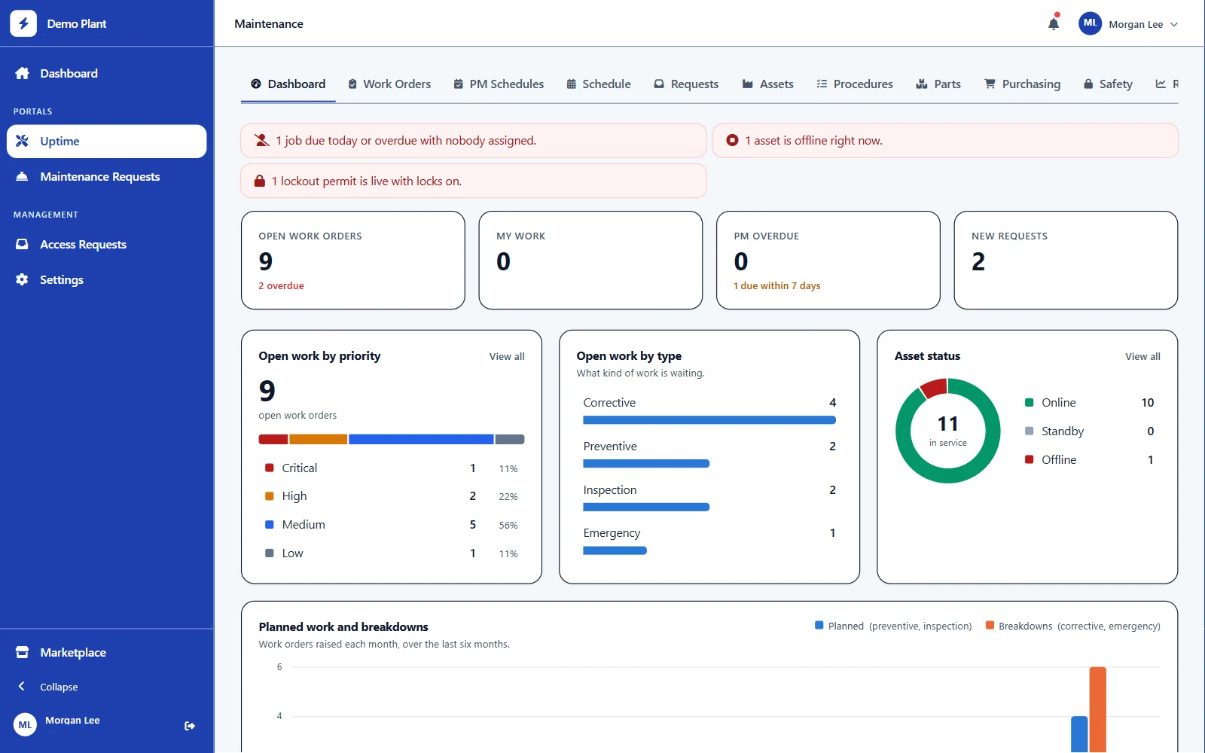Click the Planned legend swatch
The width and height of the screenshot is (1205, 753).
(819, 625)
